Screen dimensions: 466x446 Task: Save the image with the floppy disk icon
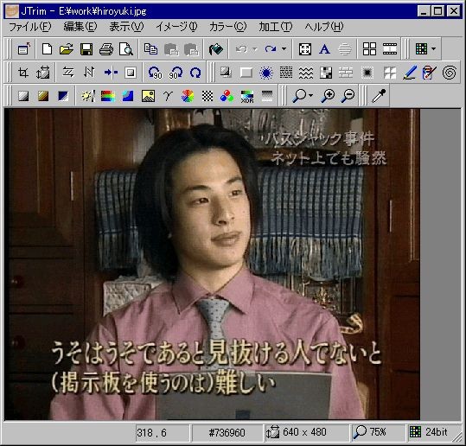(x=86, y=49)
